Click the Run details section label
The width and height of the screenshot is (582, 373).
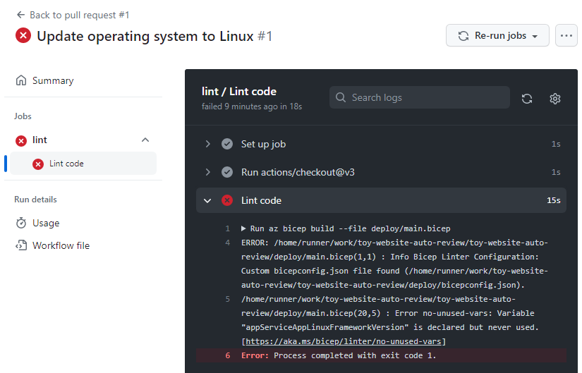(36, 200)
